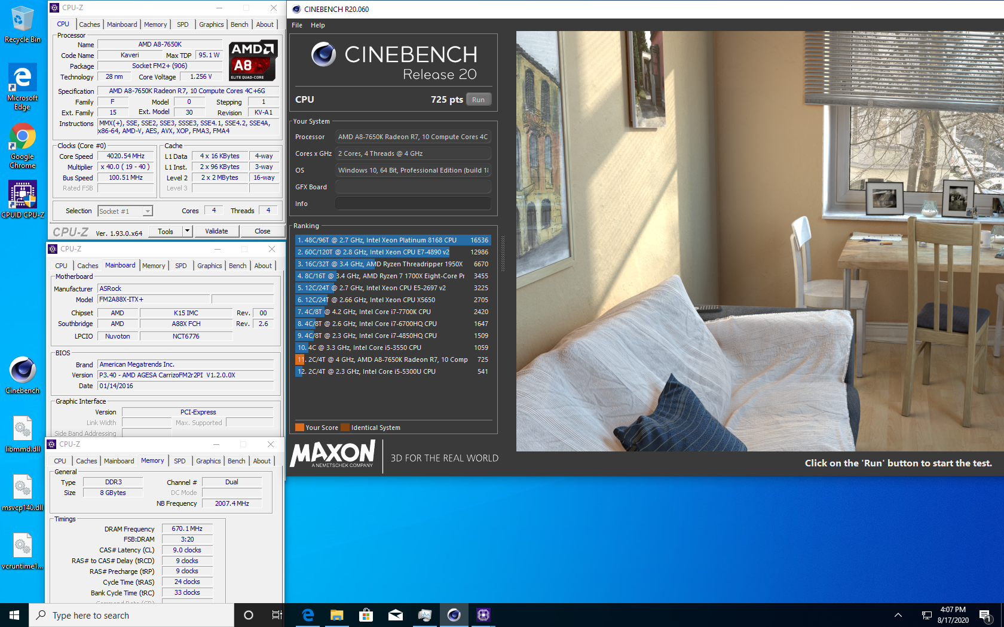Select CPU tab in bottom CPU-Z window

tap(60, 461)
